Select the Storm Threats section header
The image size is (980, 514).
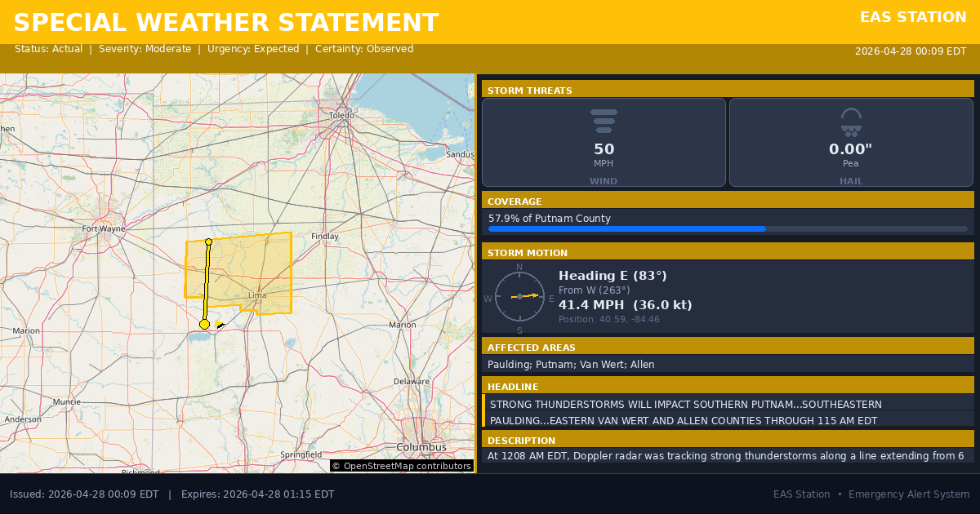tap(728, 90)
